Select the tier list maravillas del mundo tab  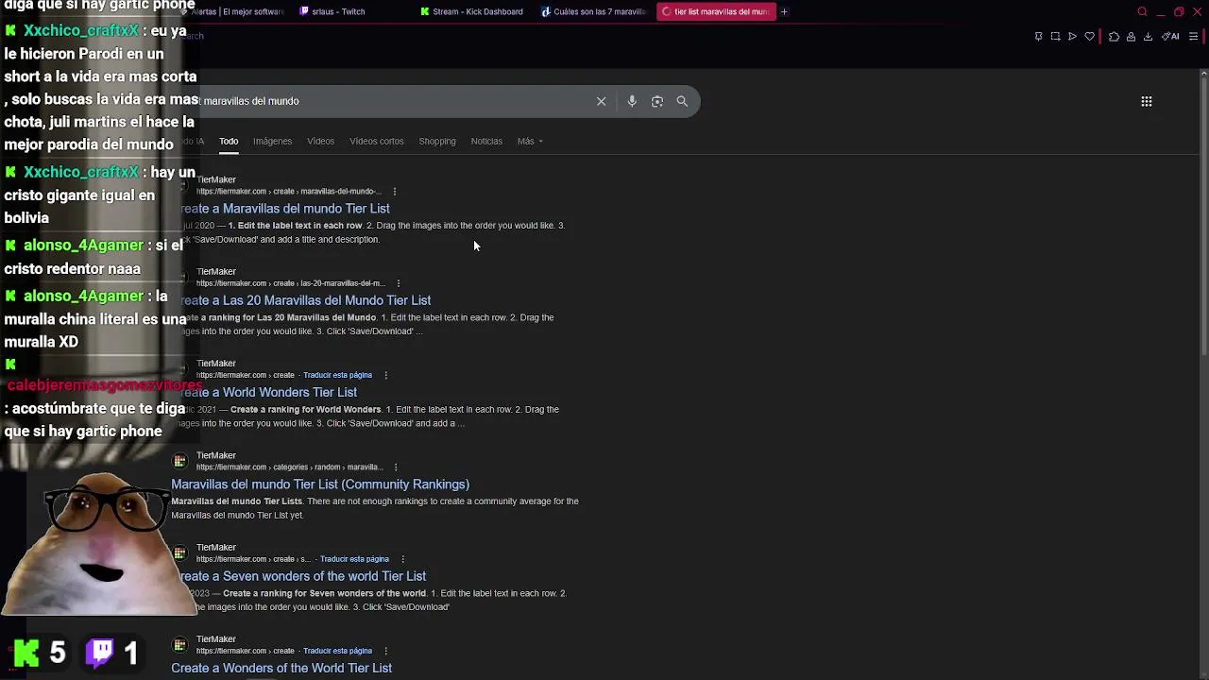[x=716, y=11]
